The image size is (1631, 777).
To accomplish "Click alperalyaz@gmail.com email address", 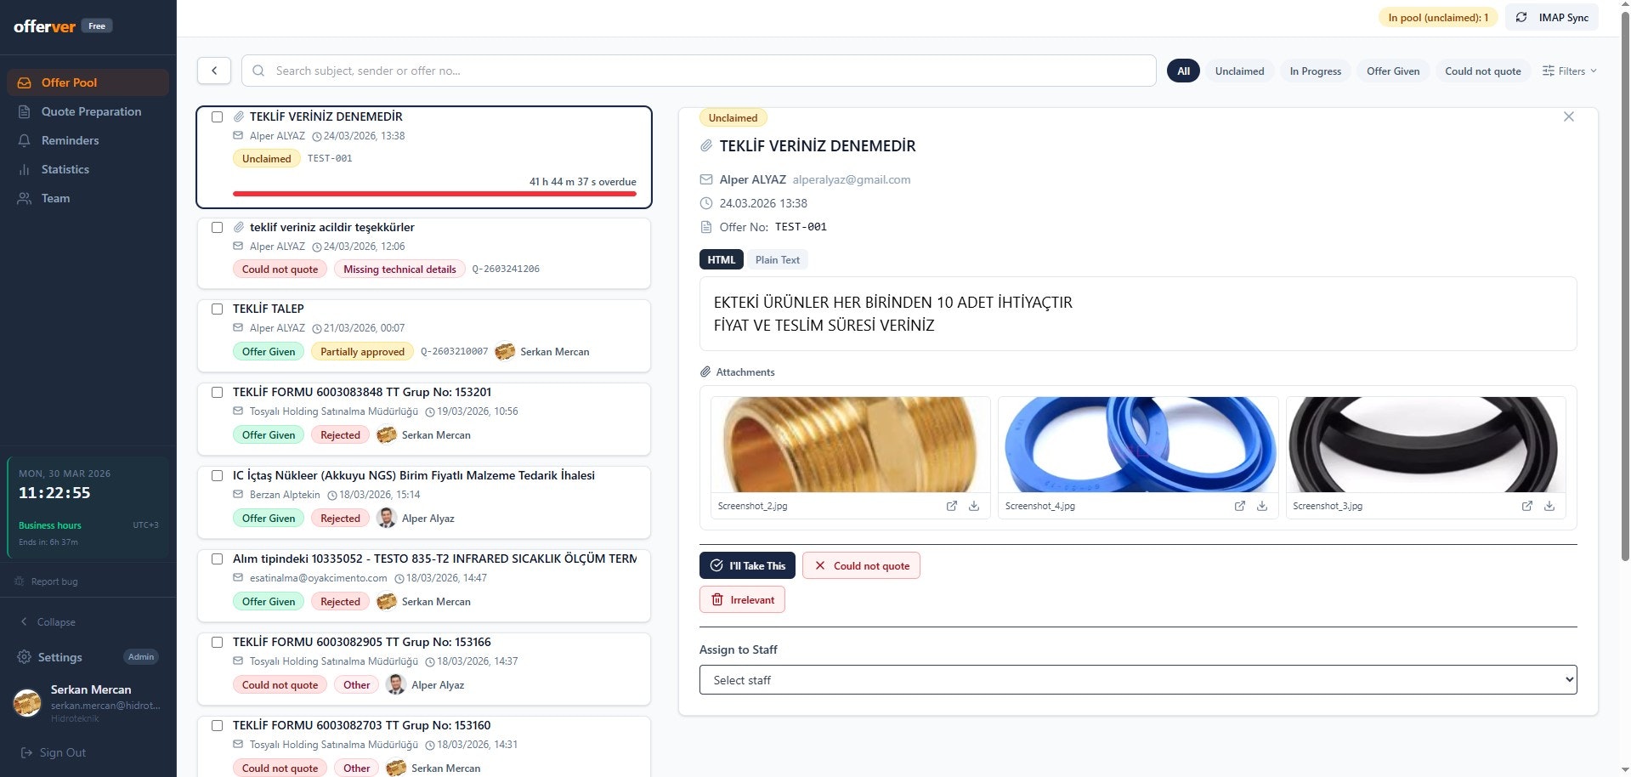I will coord(852,179).
